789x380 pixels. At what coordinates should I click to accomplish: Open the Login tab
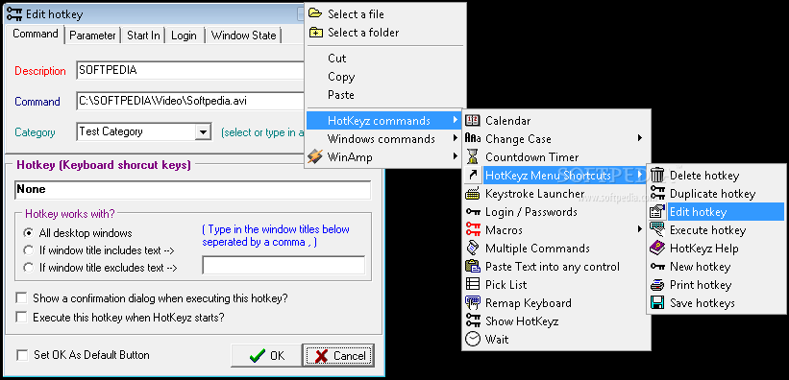click(184, 36)
